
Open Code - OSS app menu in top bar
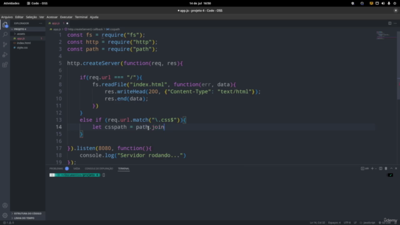point(37,3)
